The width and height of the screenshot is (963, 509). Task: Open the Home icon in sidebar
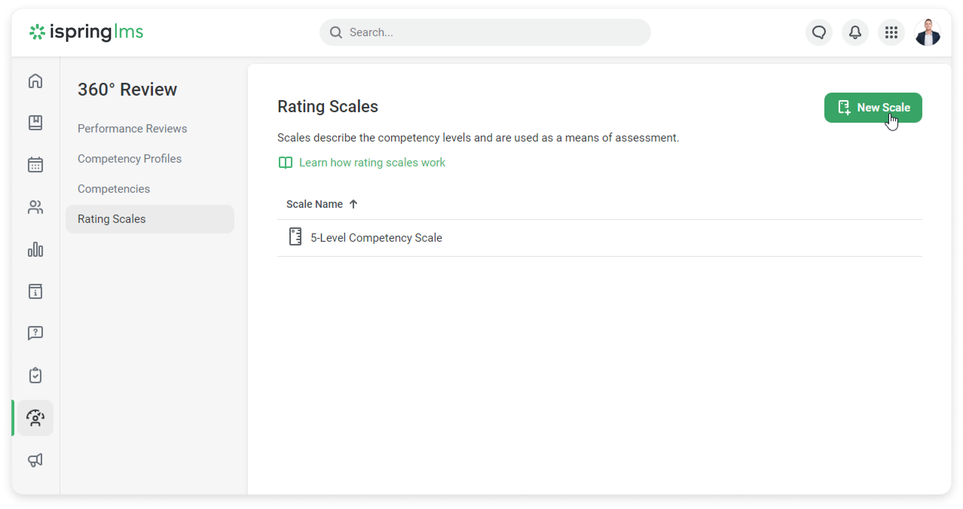tap(35, 81)
